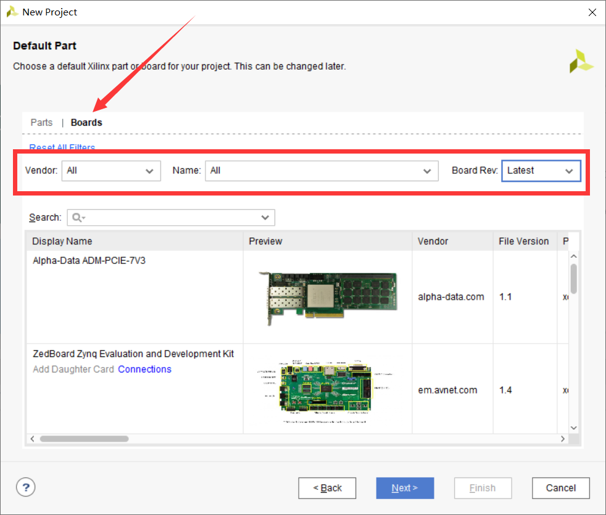Focus the Search input field
Screen dimensions: 606x515
(x=171, y=218)
